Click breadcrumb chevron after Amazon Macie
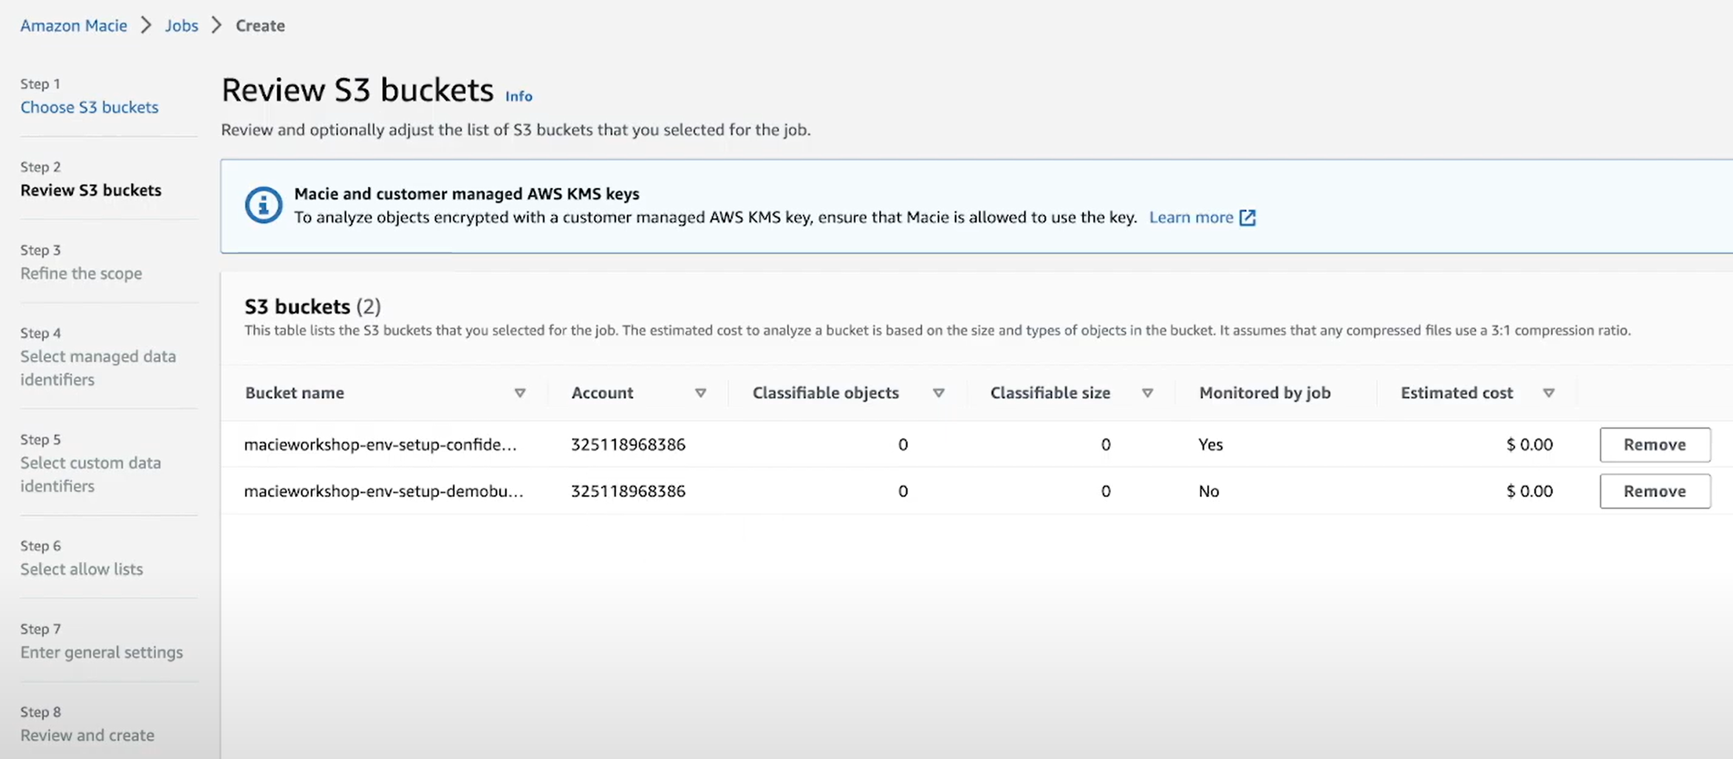1733x759 pixels. tap(146, 26)
